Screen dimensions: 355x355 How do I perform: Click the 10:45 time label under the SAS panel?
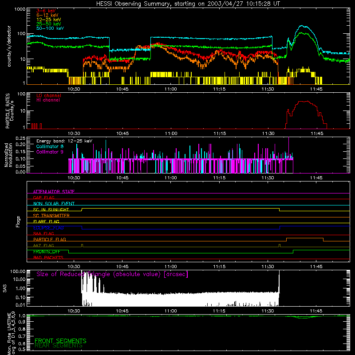122,311
